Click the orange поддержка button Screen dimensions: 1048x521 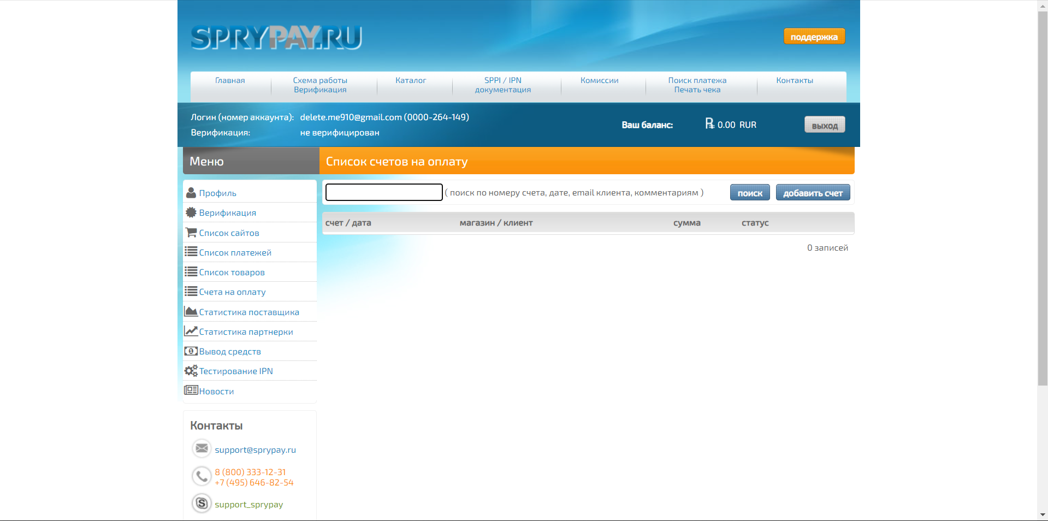coord(814,37)
